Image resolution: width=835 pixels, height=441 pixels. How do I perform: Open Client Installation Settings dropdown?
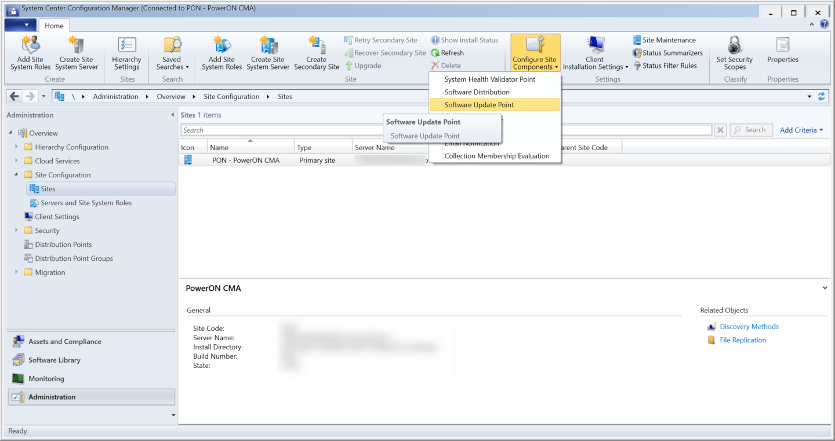(595, 53)
